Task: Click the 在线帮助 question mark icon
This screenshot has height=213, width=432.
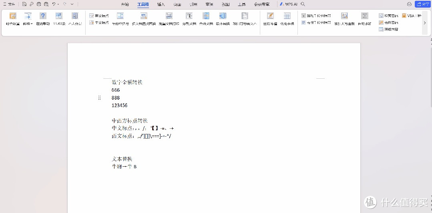Action: click(x=43, y=17)
